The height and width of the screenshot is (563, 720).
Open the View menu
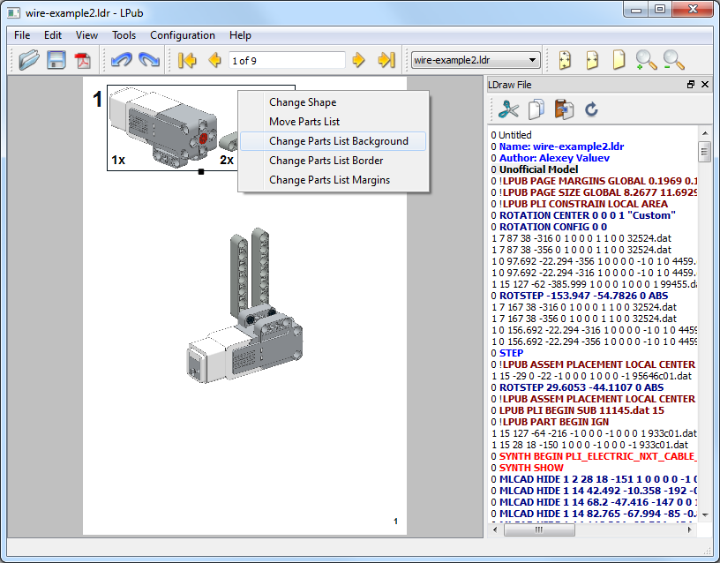click(86, 35)
